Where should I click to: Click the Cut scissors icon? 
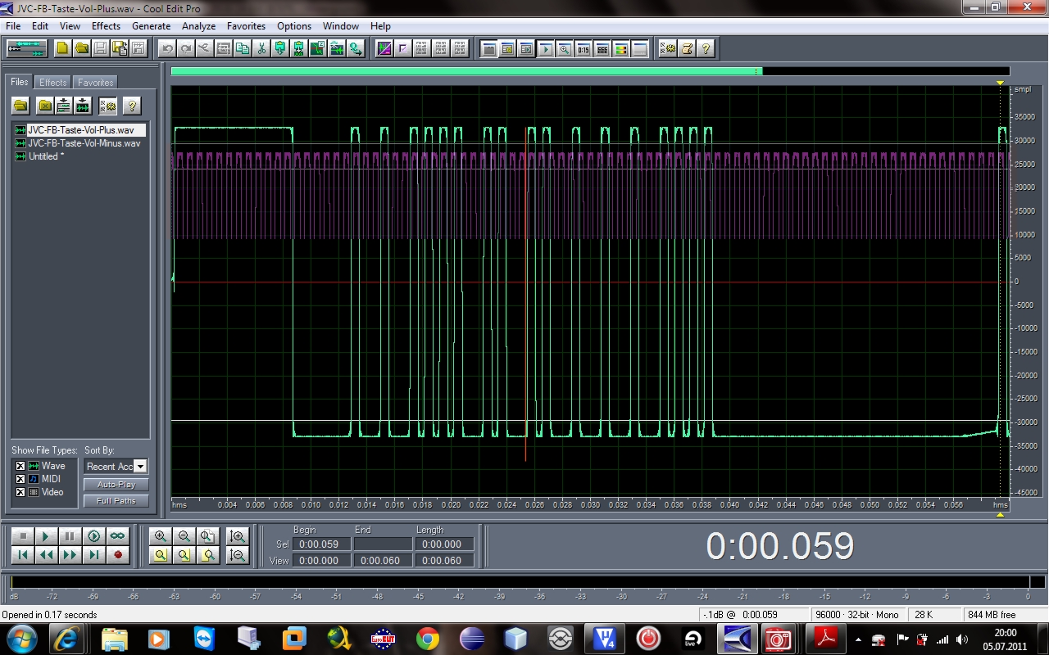tap(261, 48)
